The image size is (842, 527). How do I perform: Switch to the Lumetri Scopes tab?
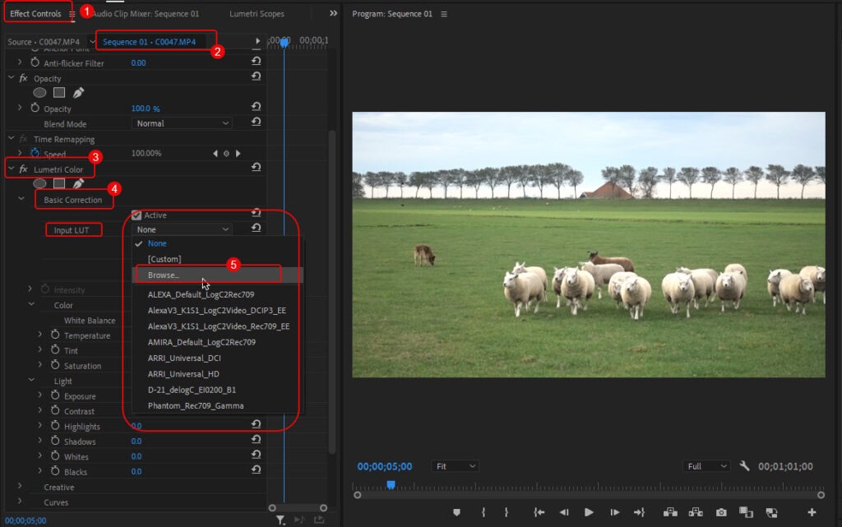(x=256, y=14)
